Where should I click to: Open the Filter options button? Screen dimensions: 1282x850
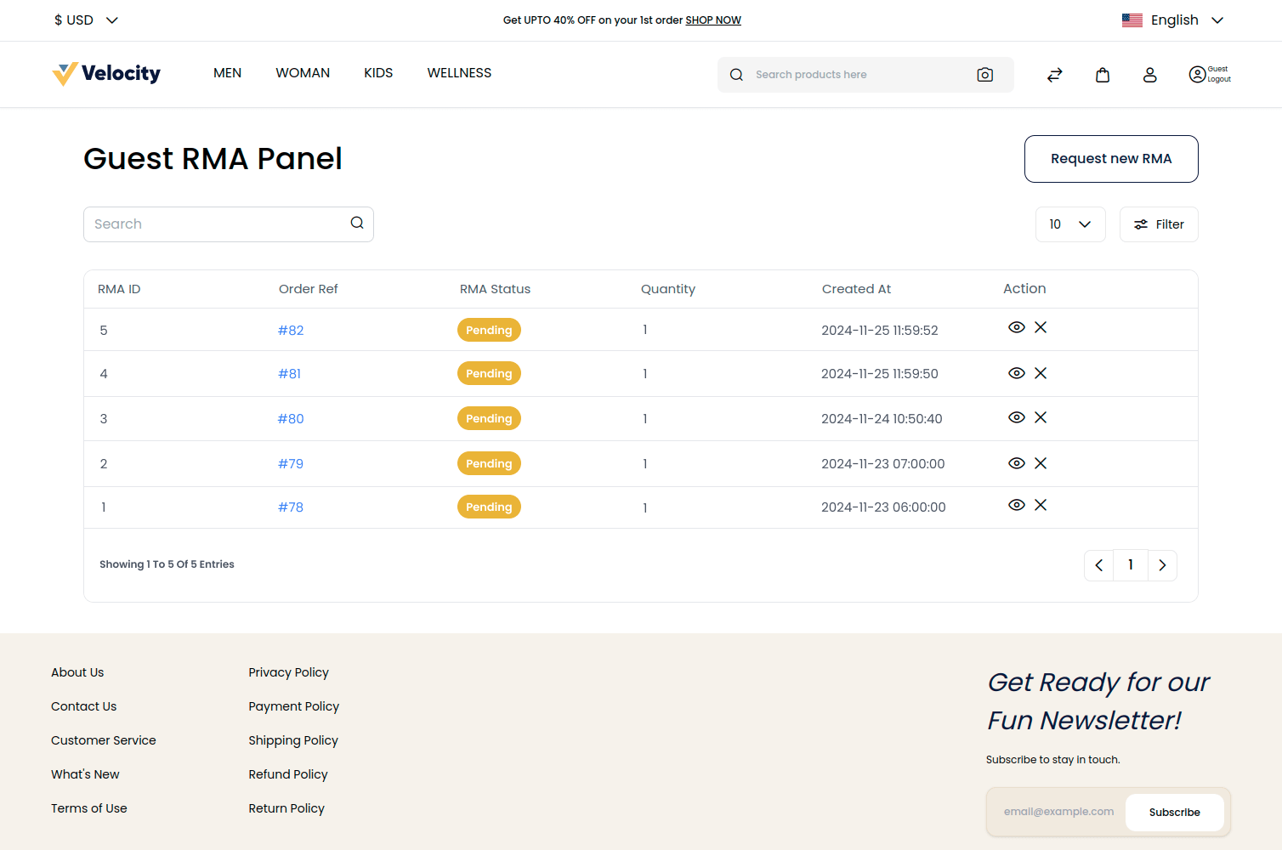click(1159, 224)
